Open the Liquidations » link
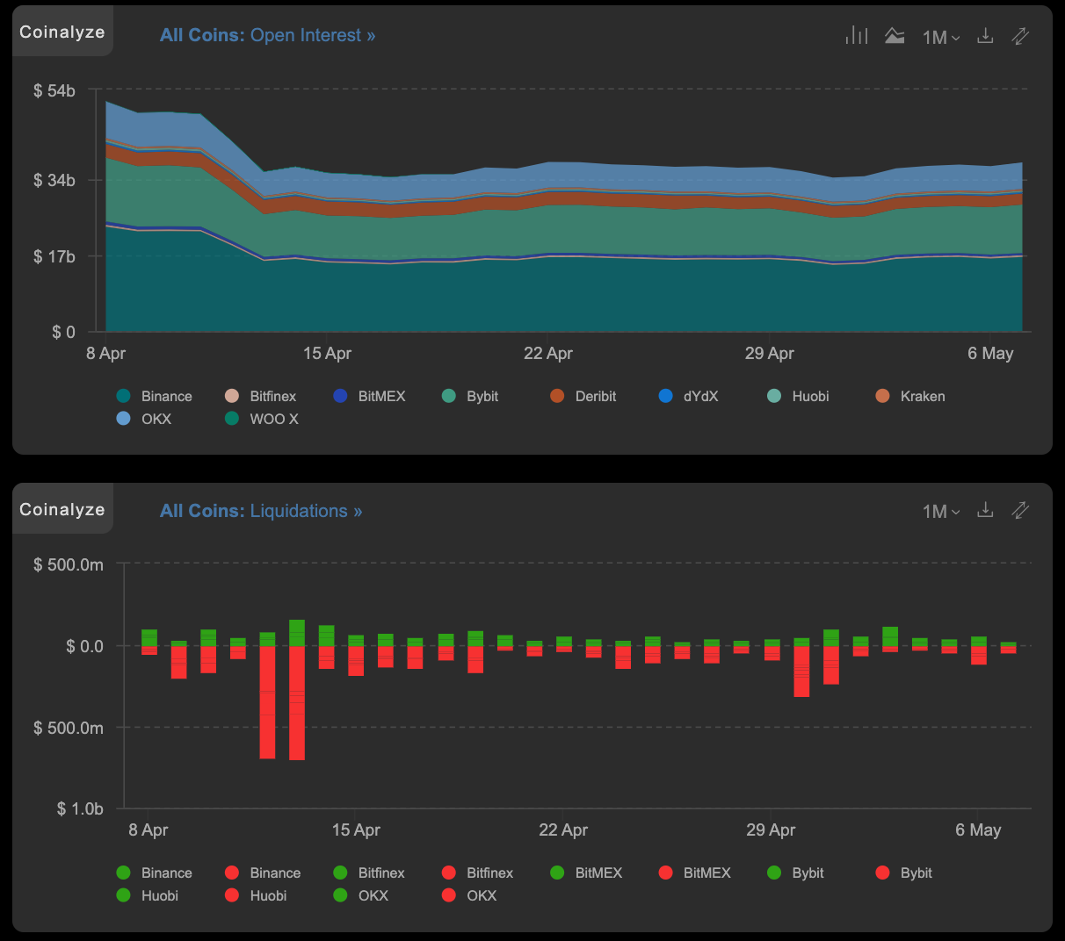Screen dimensions: 1065x941 305,510
